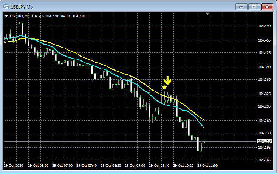
Task: Click the 29 Oct 11:00 time label
Action: click(207, 166)
